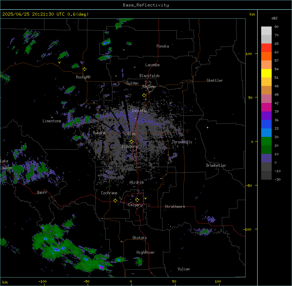
Task: Pick the slate purple 0–10 dBZ legend swatch
Action: click(x=266, y=158)
